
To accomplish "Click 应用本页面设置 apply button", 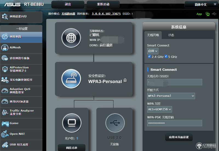I will 179,137.
